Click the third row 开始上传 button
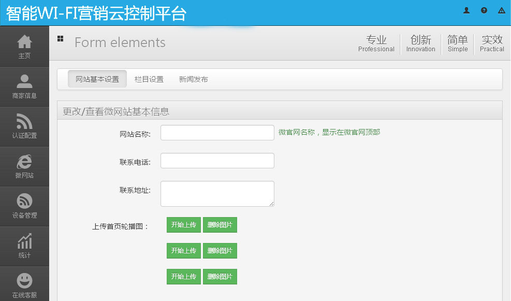Screen dimensions: 511x301 click(x=184, y=277)
